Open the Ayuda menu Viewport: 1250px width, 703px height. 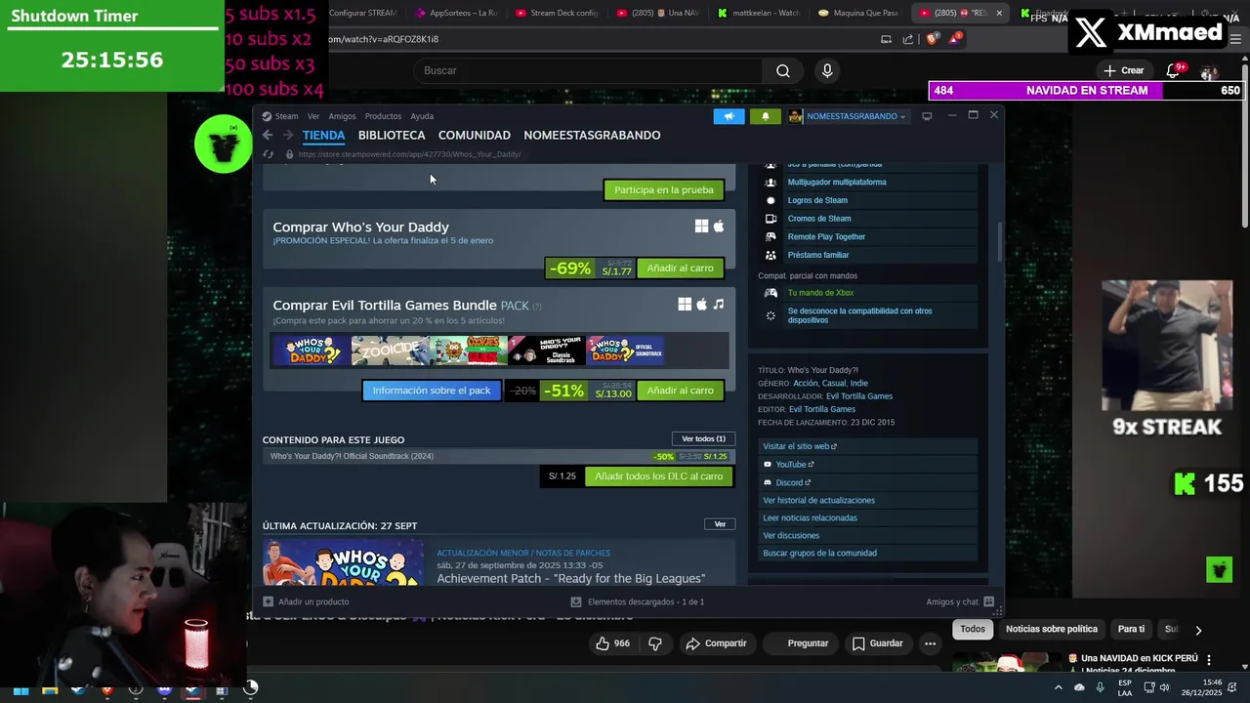point(422,116)
